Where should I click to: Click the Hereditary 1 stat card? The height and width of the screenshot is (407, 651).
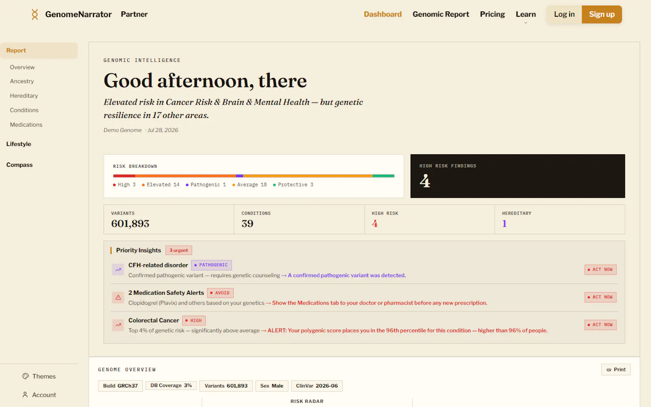tap(560, 219)
